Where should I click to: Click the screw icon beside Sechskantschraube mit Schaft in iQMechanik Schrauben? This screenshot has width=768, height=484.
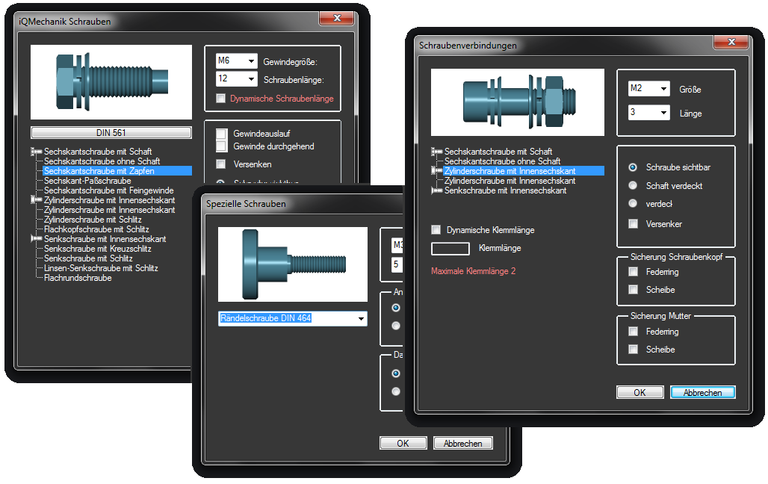pyautogui.click(x=36, y=152)
